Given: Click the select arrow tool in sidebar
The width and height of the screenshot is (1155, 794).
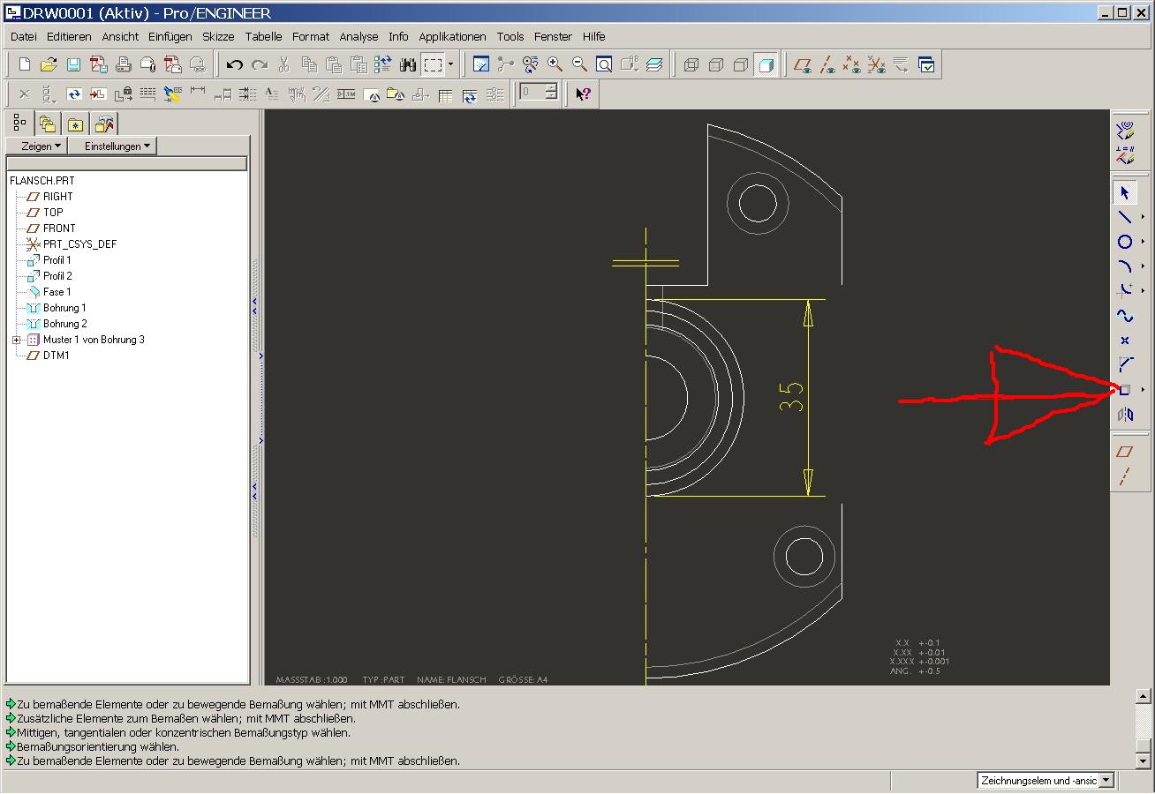Looking at the screenshot, I should point(1124,192).
